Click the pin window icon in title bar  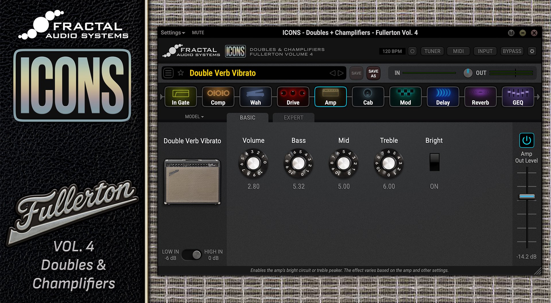coord(511,33)
